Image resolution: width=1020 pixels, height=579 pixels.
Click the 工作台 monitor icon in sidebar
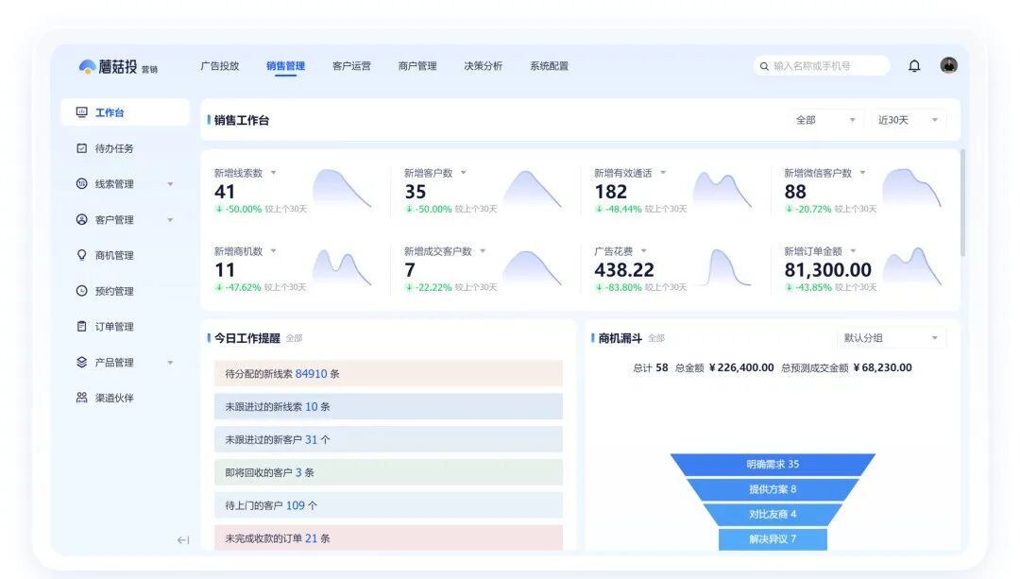(82, 112)
